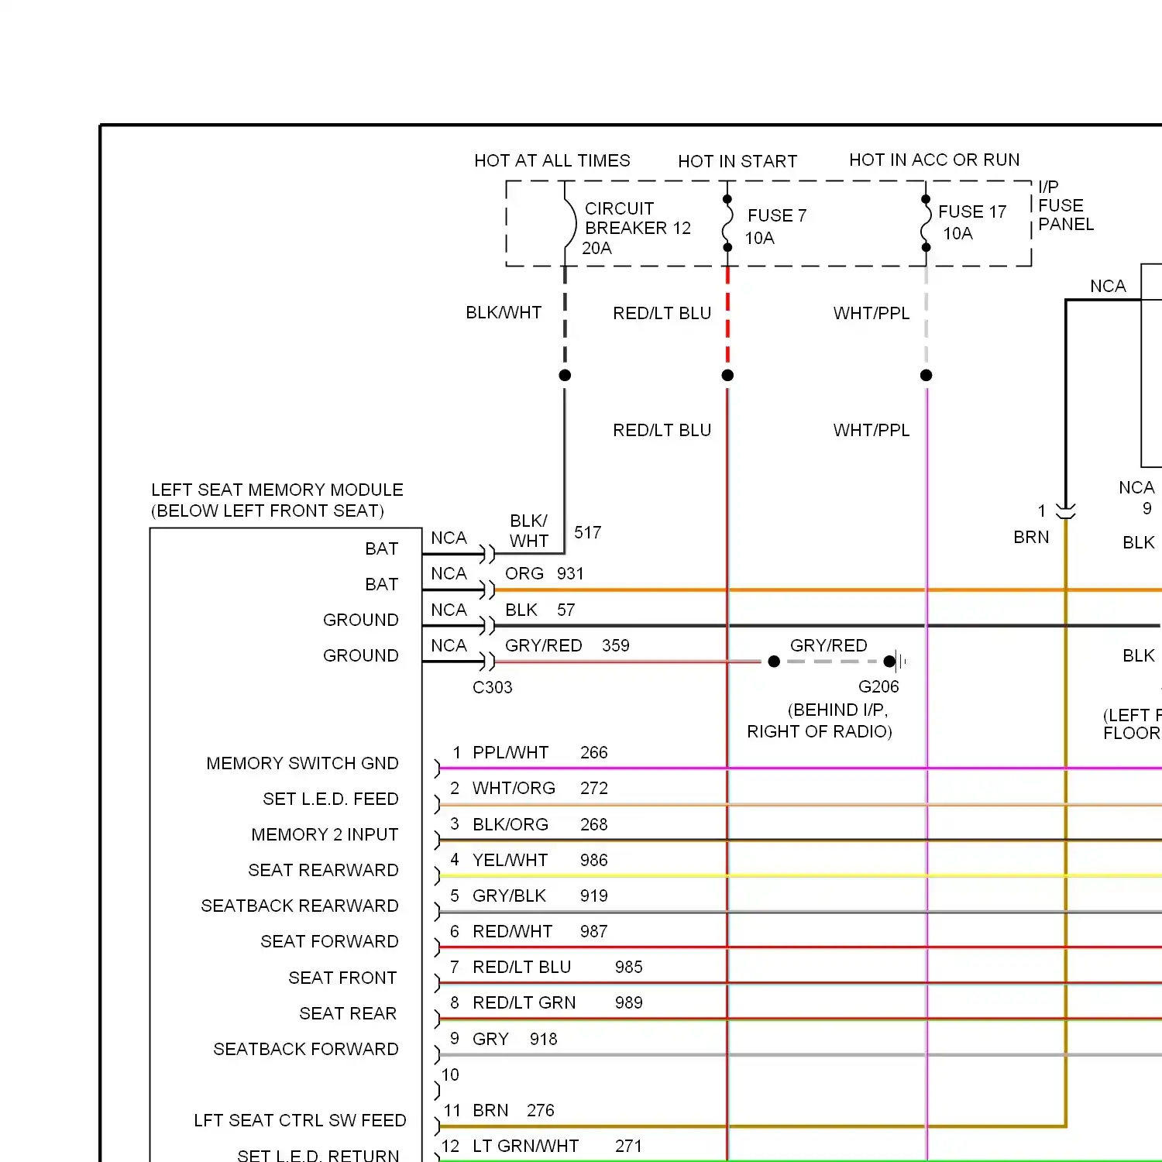Click the BLK/ORG 268 wire label

point(540,824)
